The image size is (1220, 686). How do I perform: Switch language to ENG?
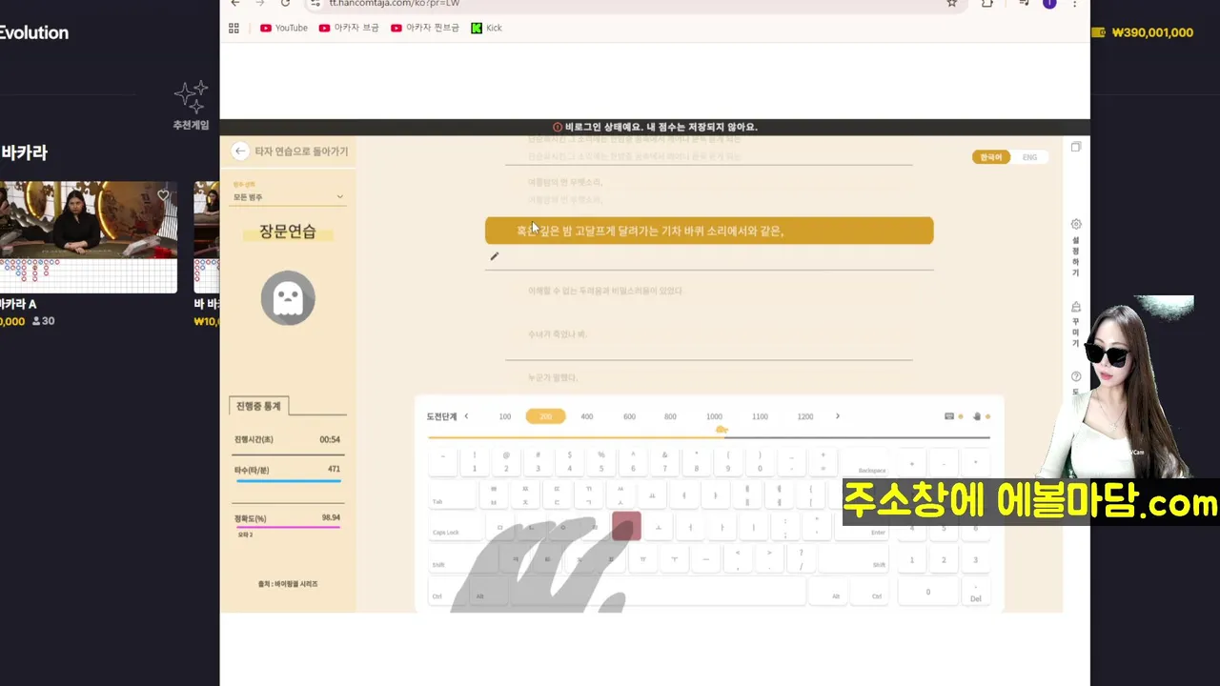point(1029,157)
